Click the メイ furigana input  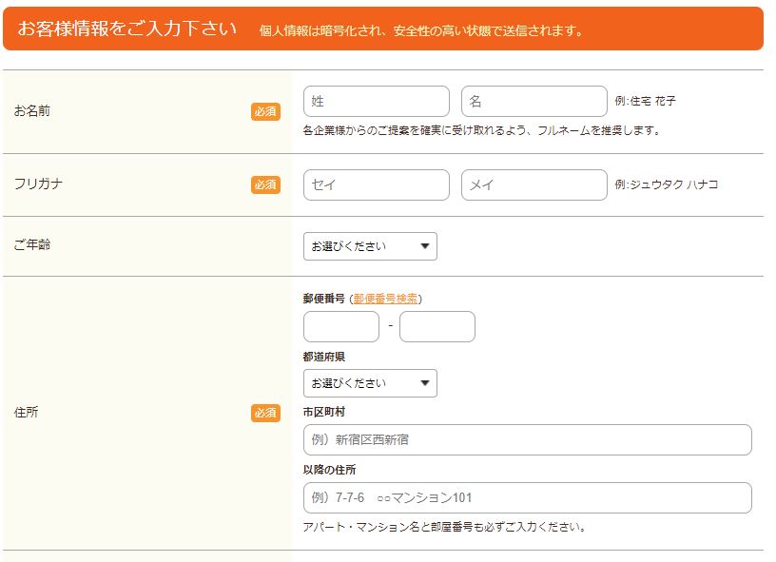coord(533,185)
